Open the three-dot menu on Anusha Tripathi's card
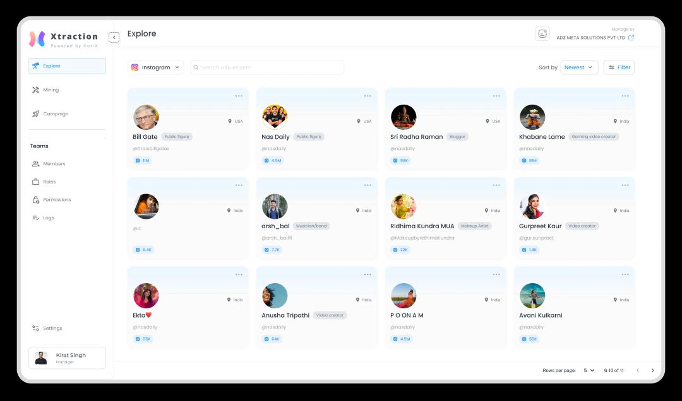682x401 pixels. pos(368,274)
